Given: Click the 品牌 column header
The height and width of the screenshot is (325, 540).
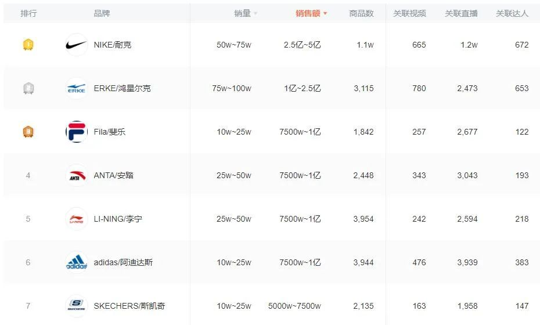Looking at the screenshot, I should click(x=102, y=13).
